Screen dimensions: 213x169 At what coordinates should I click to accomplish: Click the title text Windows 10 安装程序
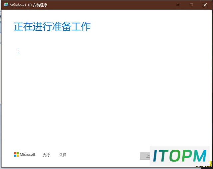29,5
